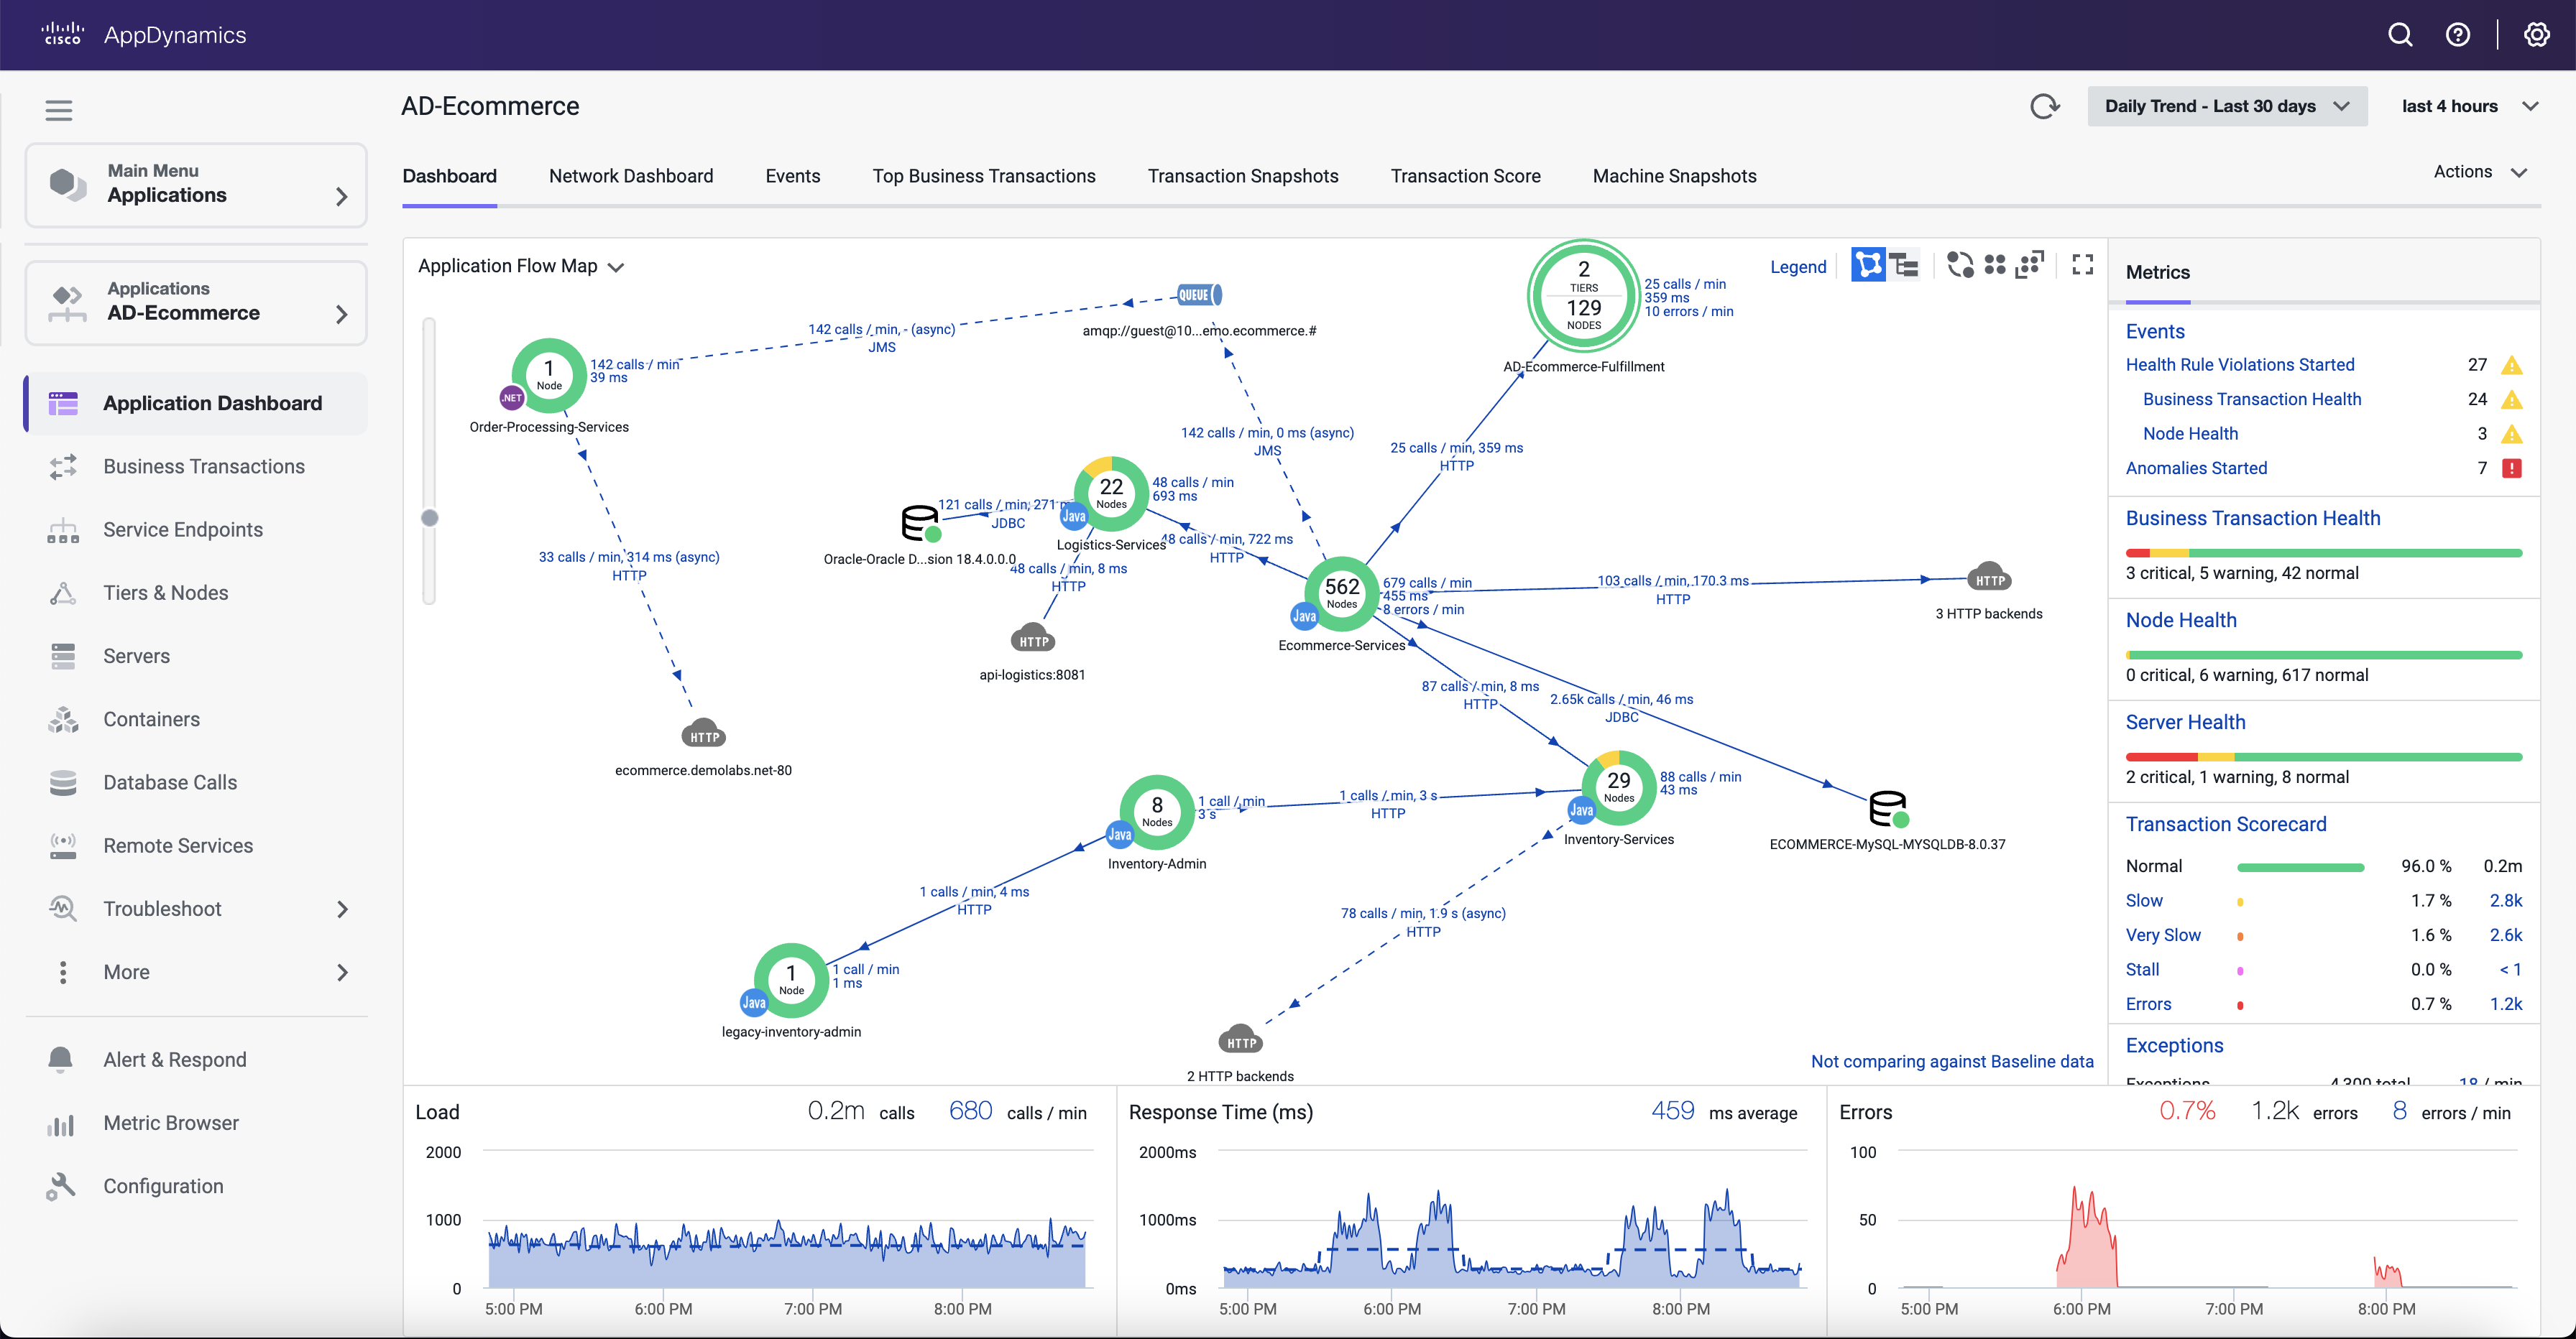Click the Ecommerce-Services 562 nodes tier
Image resolution: width=2576 pixels, height=1339 pixels.
[1341, 593]
